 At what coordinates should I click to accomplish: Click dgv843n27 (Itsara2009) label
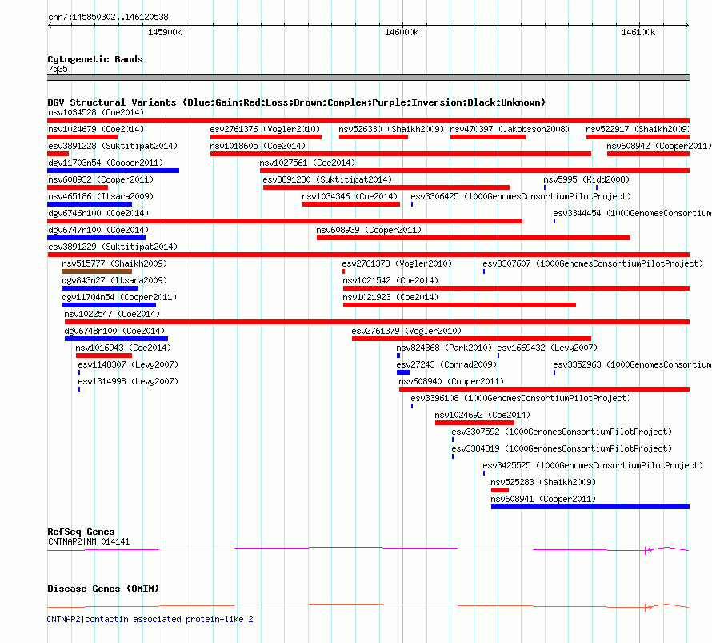tap(114, 280)
